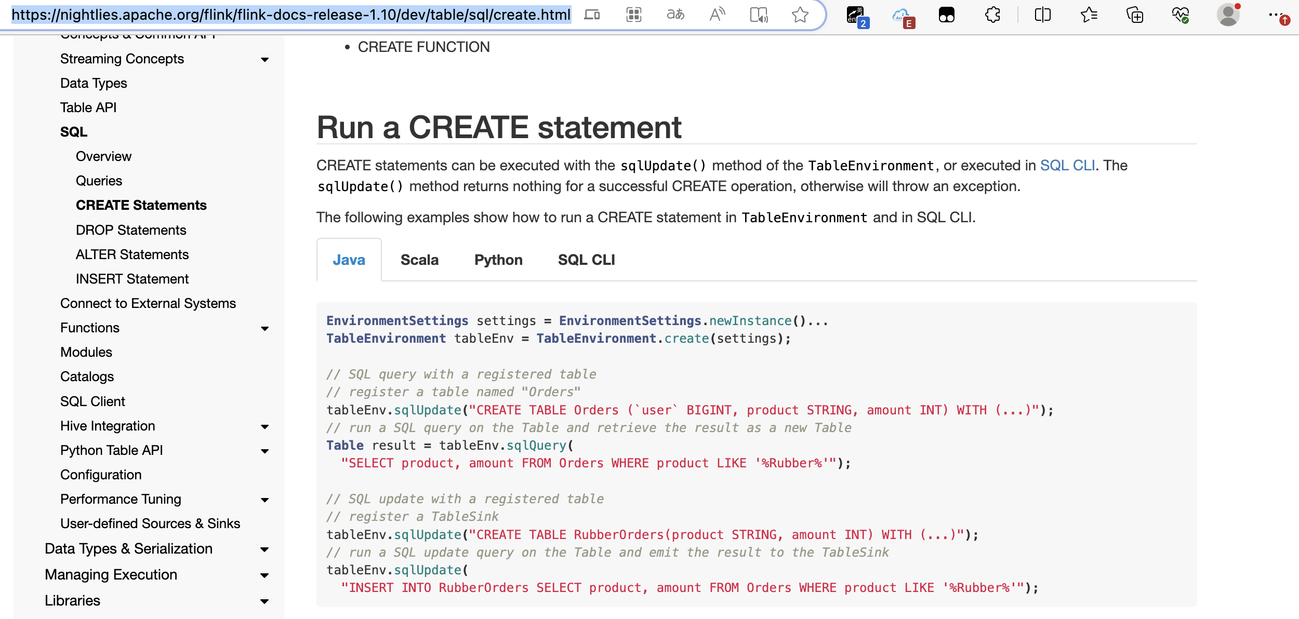Open the Favorites list icon
The image size is (1299, 619).
1089,15
